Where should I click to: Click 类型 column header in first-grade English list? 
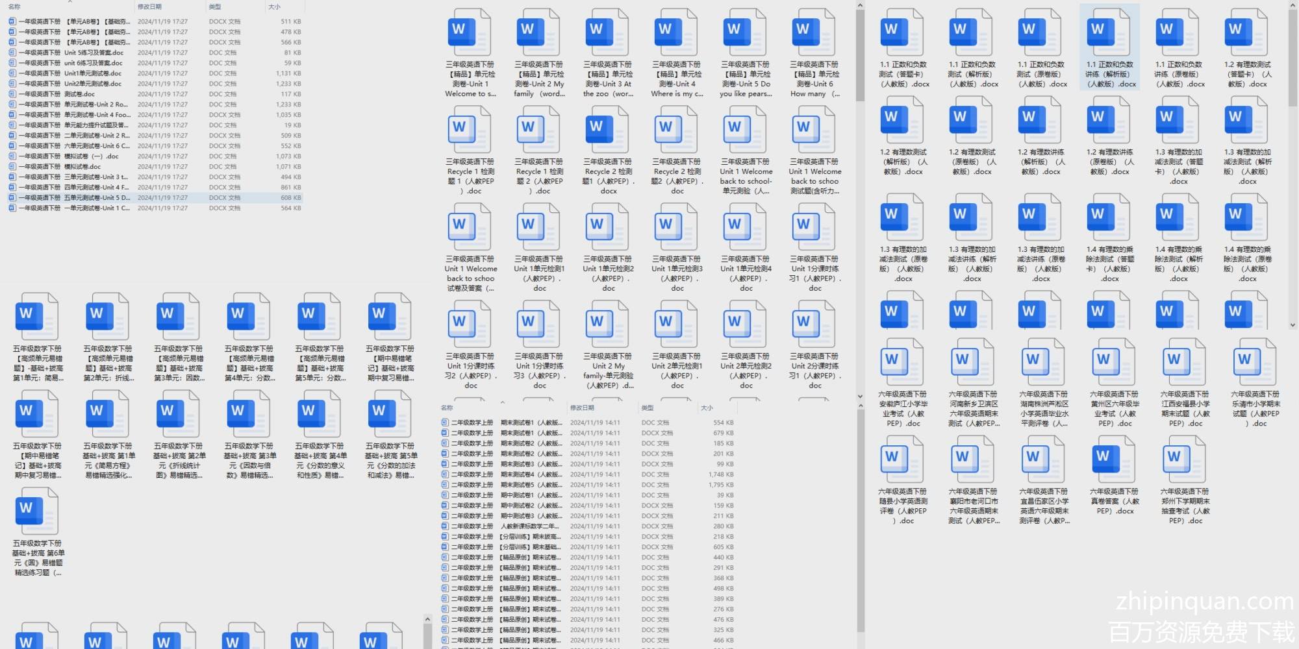pos(215,7)
